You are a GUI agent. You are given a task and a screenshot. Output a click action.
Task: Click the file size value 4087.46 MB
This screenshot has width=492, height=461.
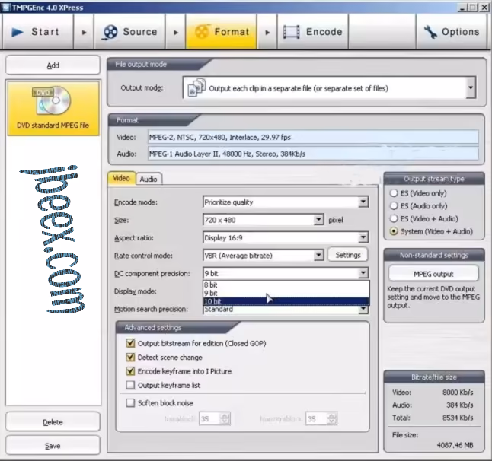455,445
